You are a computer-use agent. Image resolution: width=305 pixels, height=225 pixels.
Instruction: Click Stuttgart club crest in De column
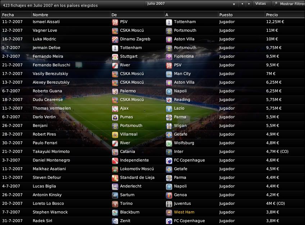pyautogui.click(x=115, y=57)
